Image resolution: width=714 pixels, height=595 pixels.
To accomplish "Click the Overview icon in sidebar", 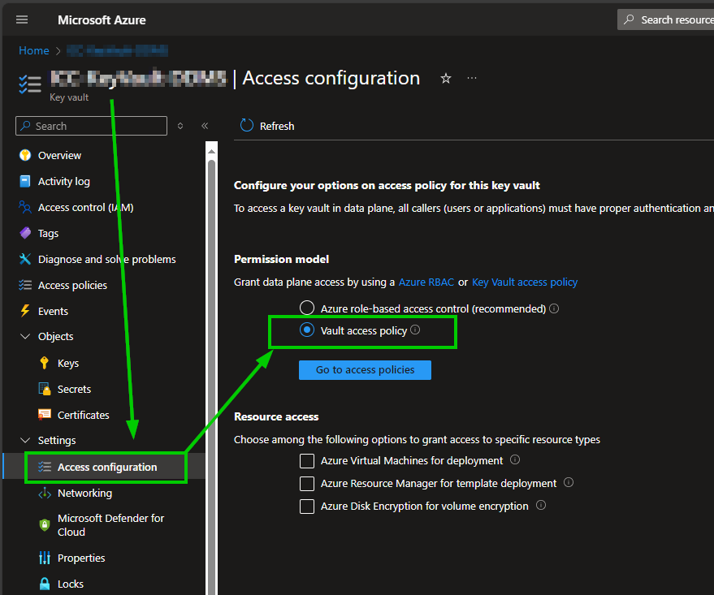I will pos(25,155).
